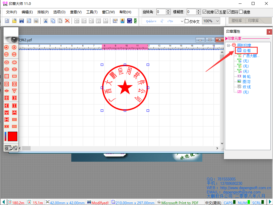This screenshot has height=205, width=273.
Task: Click the Word export icon in toolbar
Action: click(x=130, y=21)
